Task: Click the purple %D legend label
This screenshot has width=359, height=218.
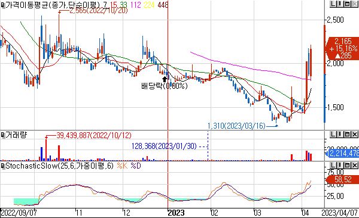Action: click(x=136, y=166)
